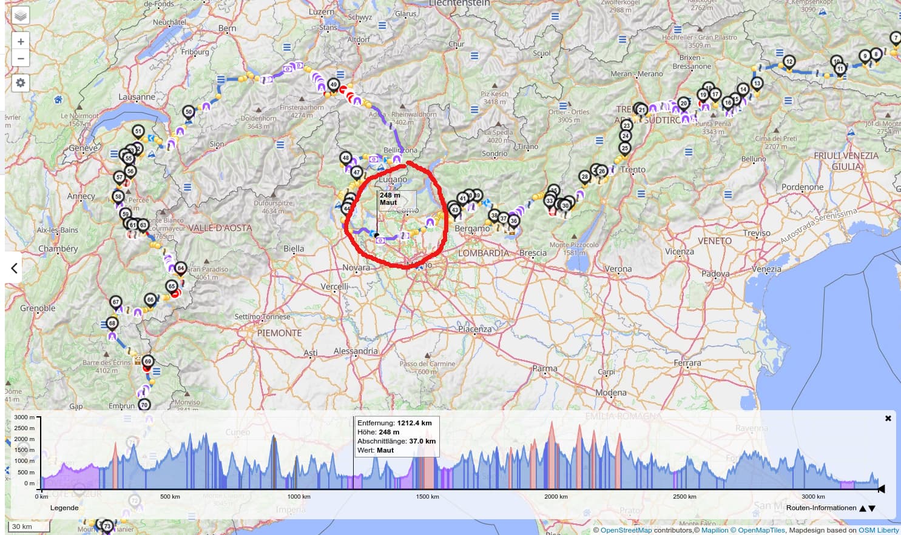The image size is (901, 535).
Task: Select waypoint marker 70 near Embrun
Action: (144, 405)
